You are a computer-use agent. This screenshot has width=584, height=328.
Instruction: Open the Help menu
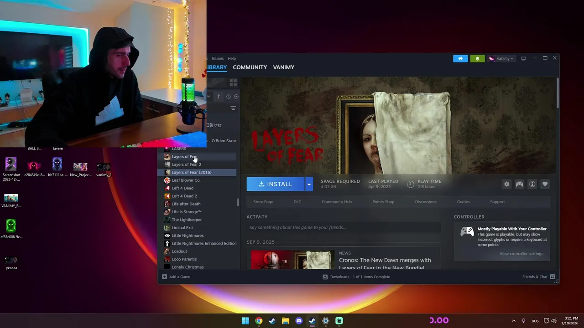coord(232,58)
